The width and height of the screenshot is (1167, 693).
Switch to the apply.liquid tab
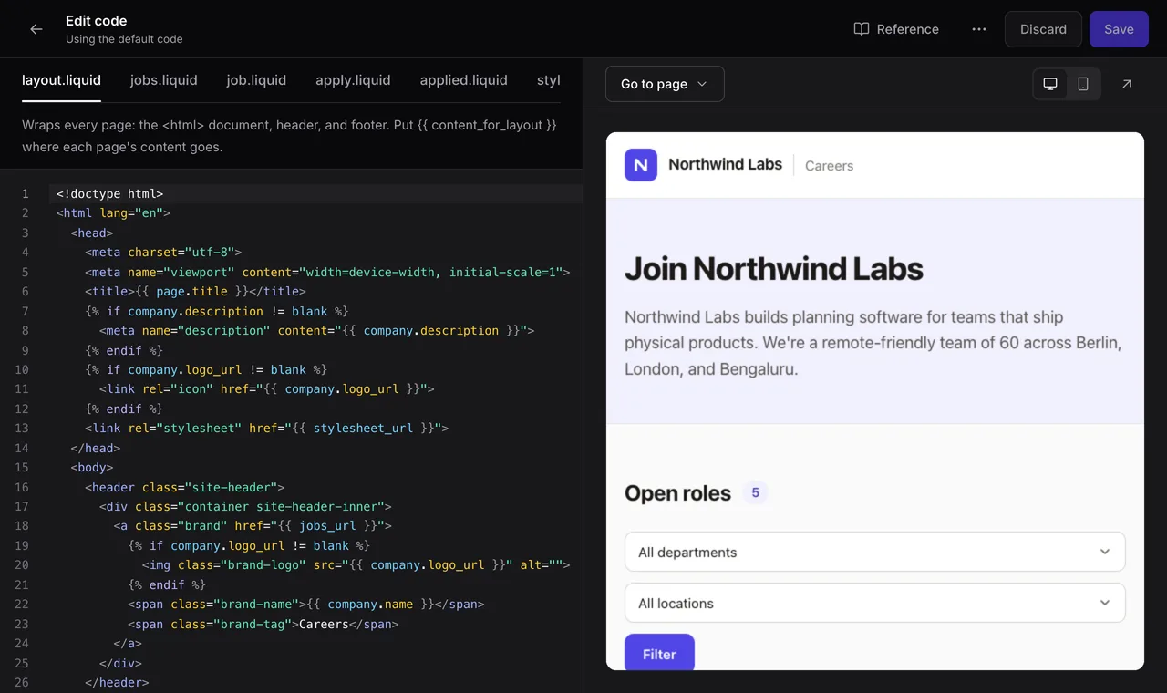(353, 80)
